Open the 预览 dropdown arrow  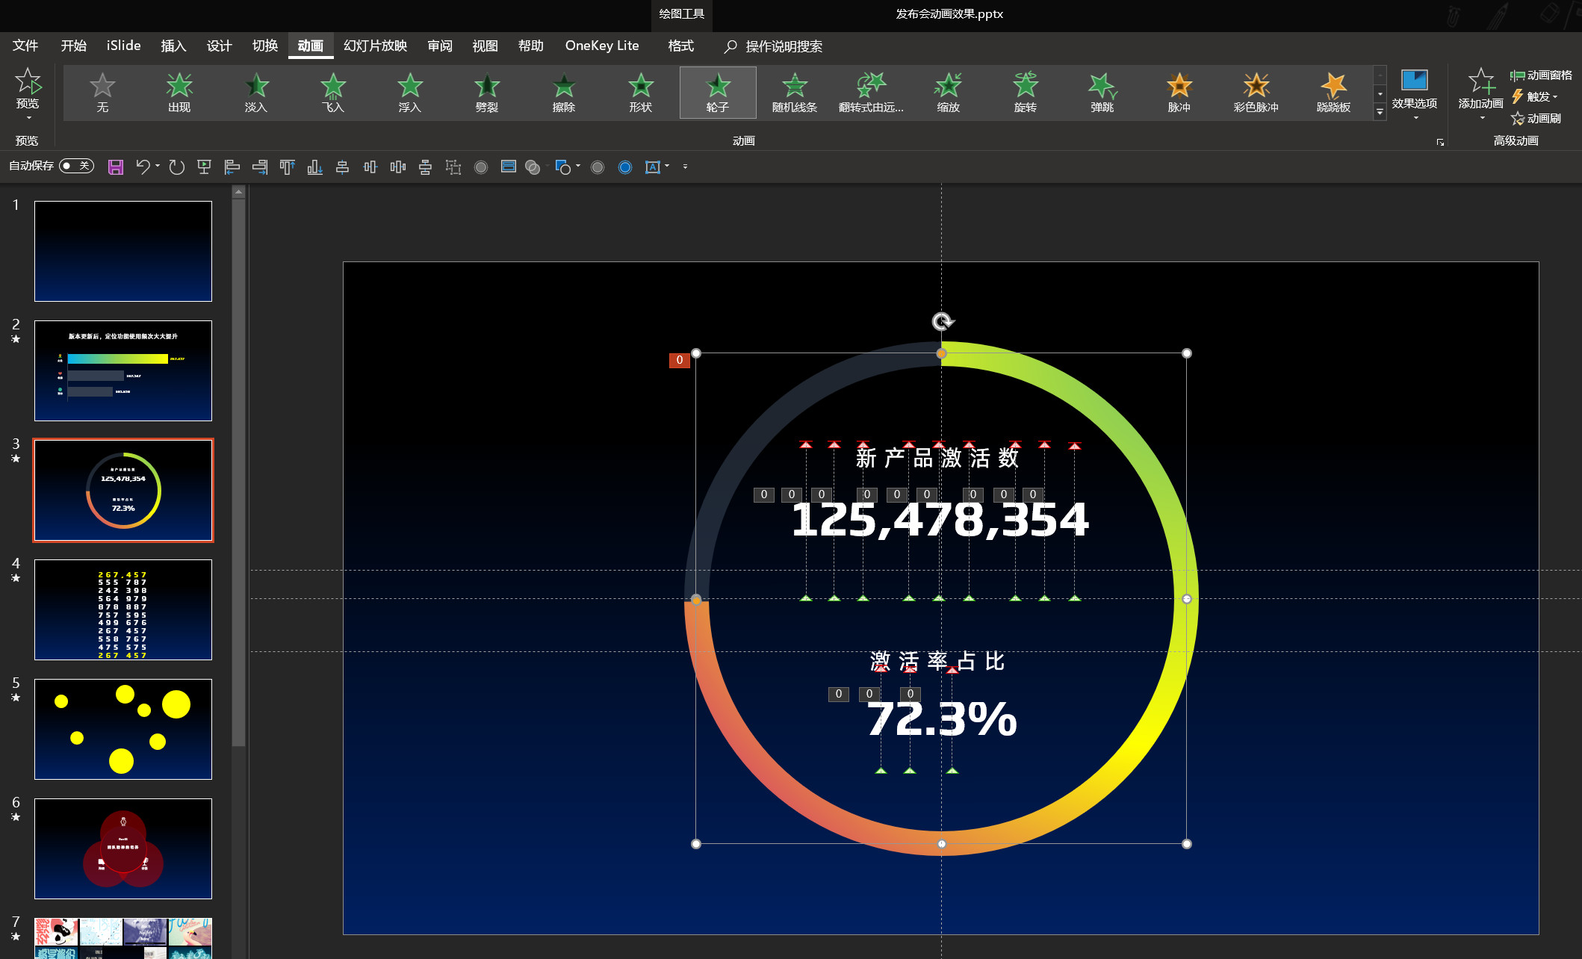[28, 118]
